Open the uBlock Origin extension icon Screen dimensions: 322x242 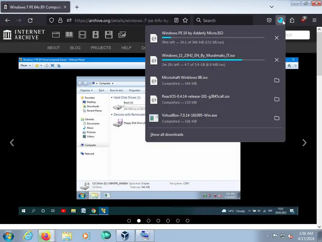tap(303, 20)
